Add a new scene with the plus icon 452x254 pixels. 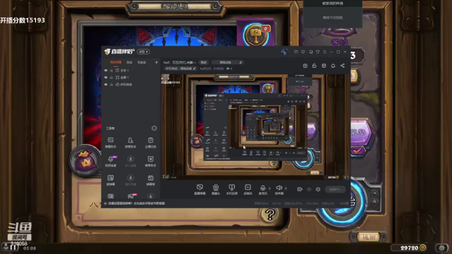point(157,62)
